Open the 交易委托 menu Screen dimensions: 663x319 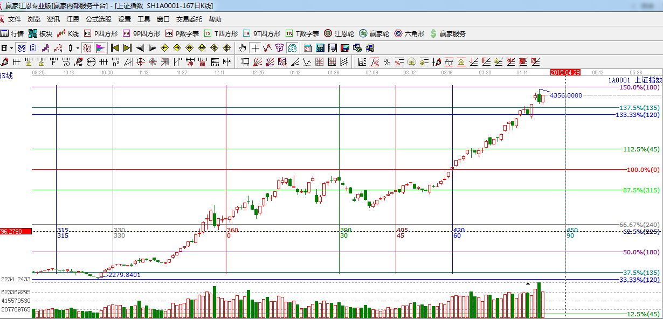pyautogui.click(x=189, y=19)
